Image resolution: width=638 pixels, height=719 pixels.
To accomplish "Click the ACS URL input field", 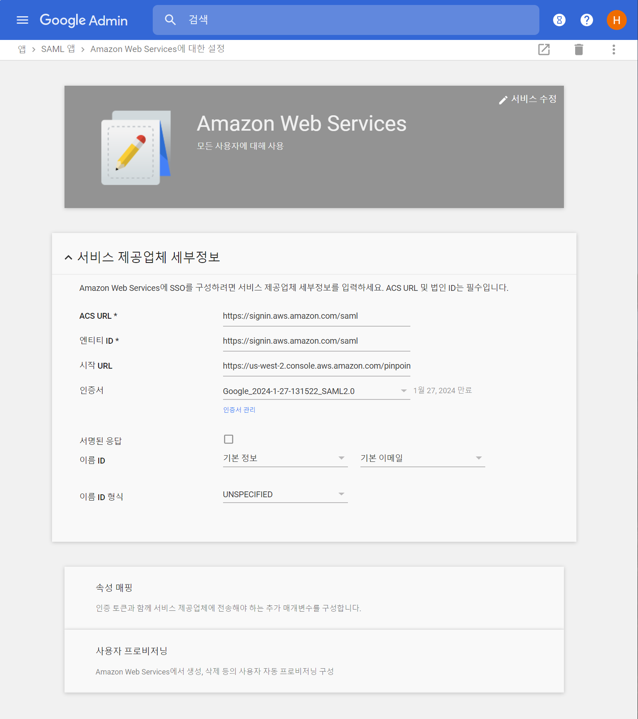I will [316, 316].
